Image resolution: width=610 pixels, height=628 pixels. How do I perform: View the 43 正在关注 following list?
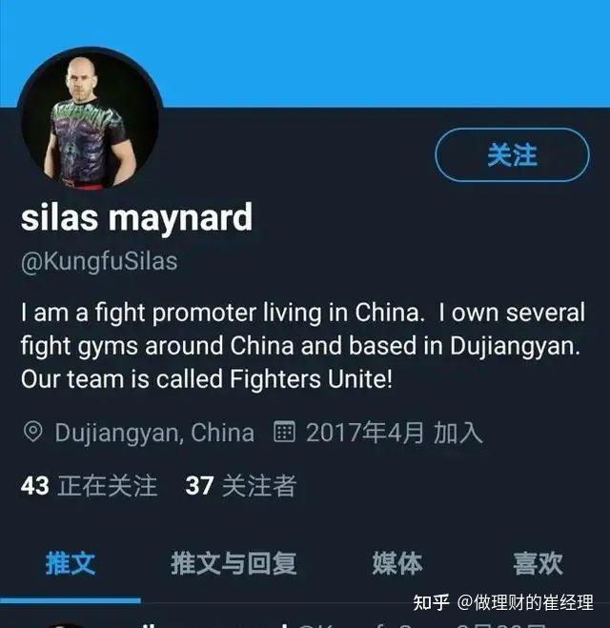89,485
